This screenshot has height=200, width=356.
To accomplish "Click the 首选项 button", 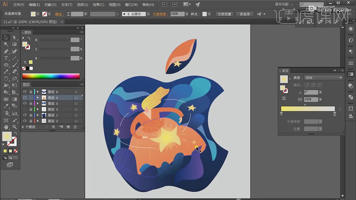I will (245, 14).
